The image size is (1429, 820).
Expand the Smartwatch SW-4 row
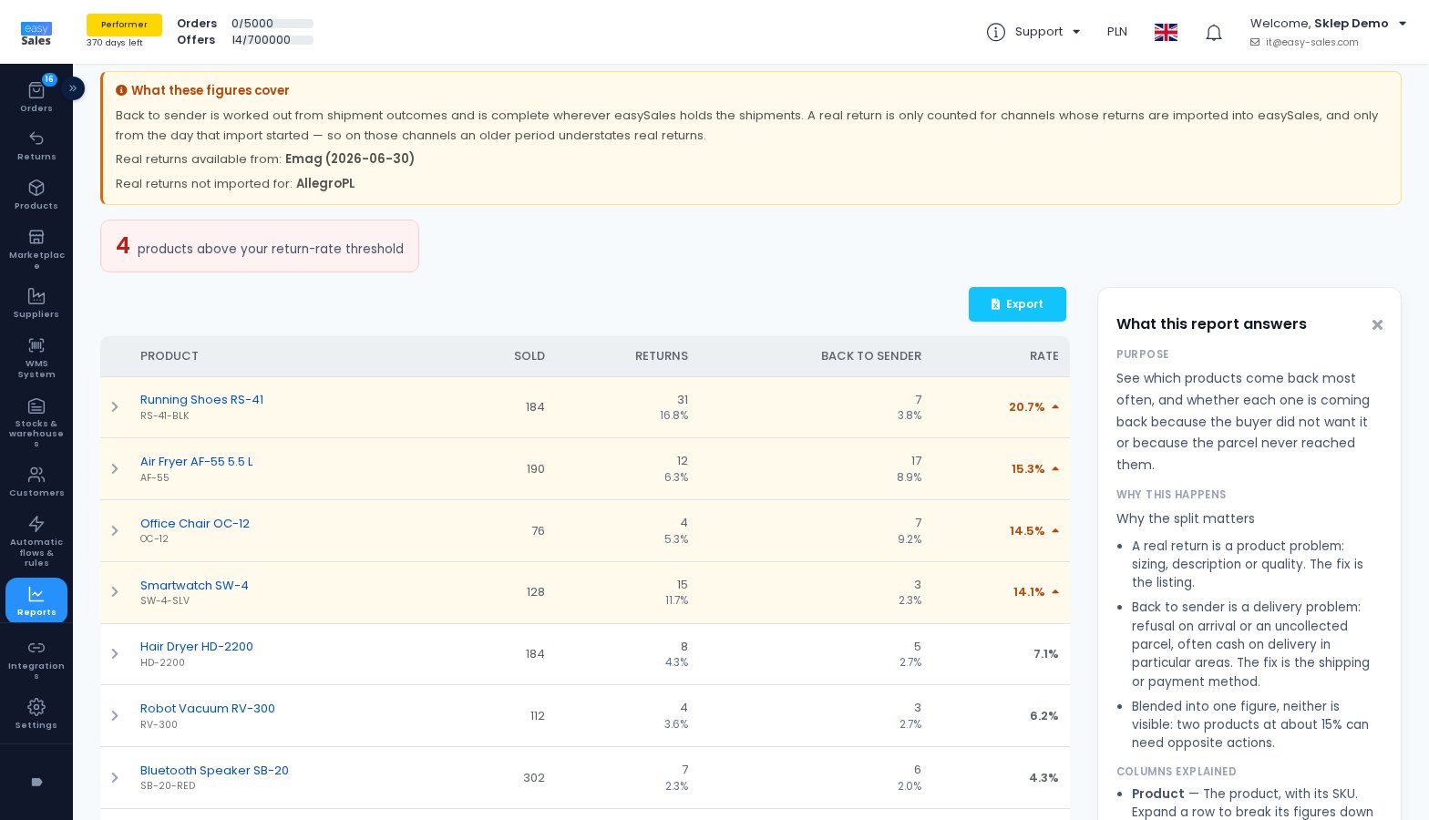point(115,592)
